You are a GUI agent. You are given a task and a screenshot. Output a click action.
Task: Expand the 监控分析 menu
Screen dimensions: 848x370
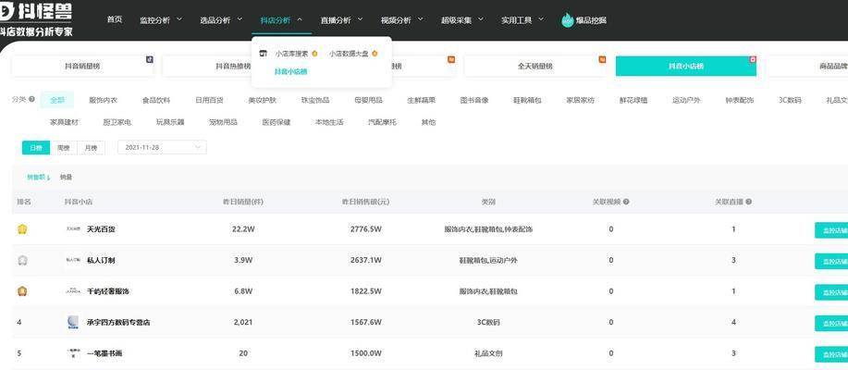tap(161, 20)
